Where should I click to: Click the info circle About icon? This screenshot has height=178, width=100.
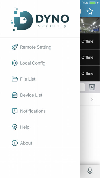tap(15, 143)
